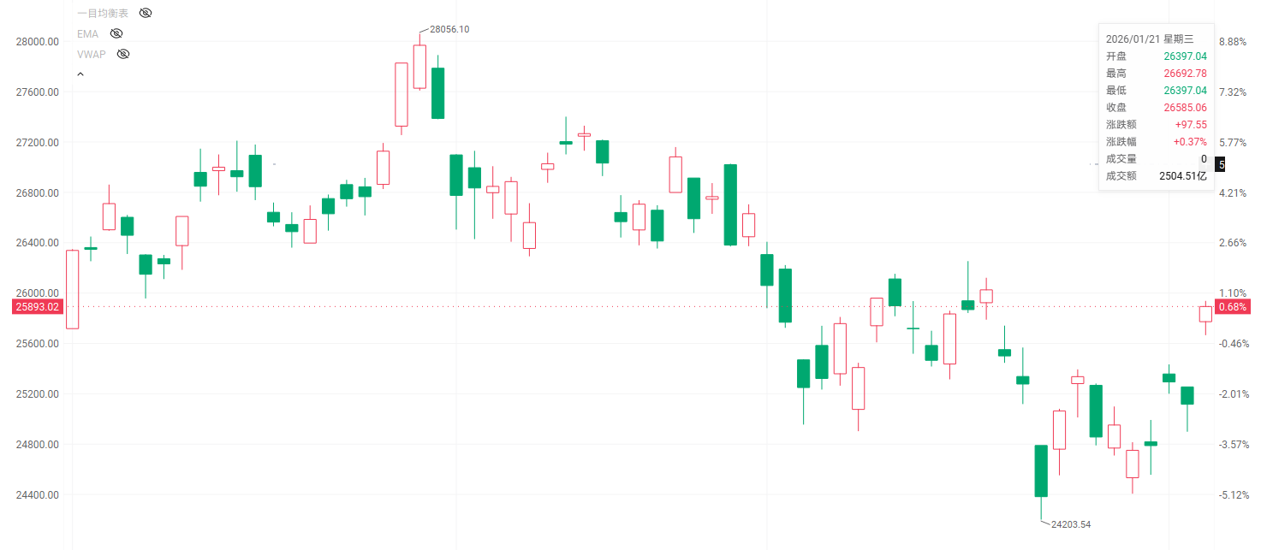Click the green candle at the 24203.54 low
Image resolution: width=1261 pixels, height=550 pixels.
coord(1041,470)
